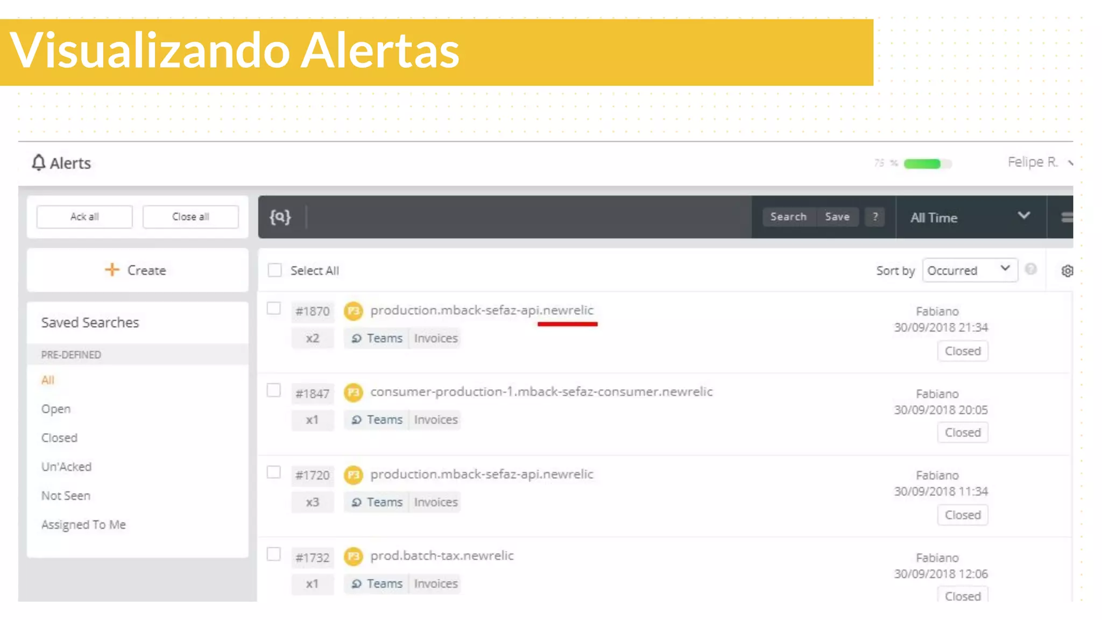Viewport: 1102px width, 620px height.
Task: Select the All saved search
Action: coord(48,380)
